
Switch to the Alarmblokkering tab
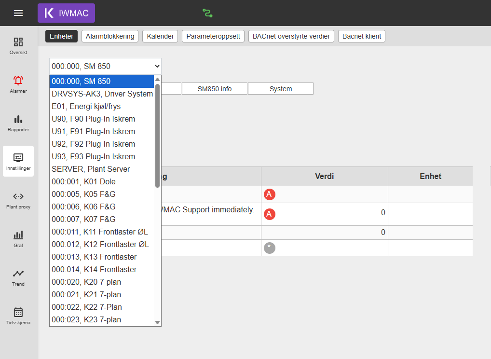(x=110, y=36)
